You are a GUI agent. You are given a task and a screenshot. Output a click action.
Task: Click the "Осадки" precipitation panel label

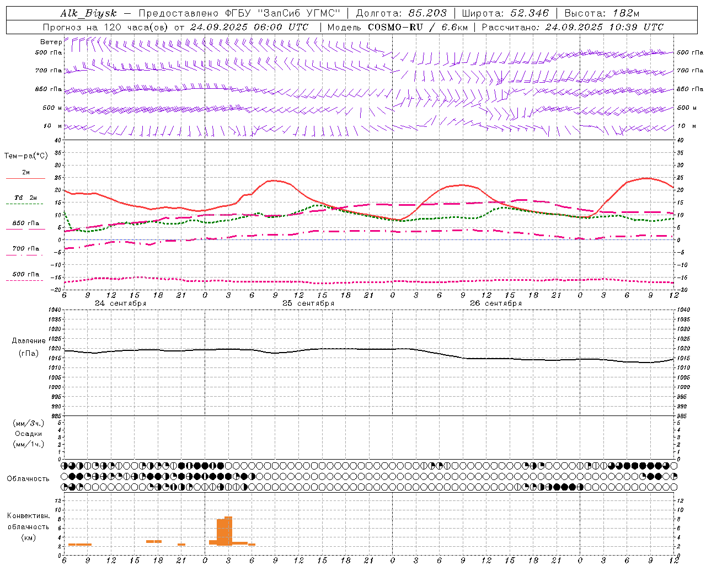[28, 434]
